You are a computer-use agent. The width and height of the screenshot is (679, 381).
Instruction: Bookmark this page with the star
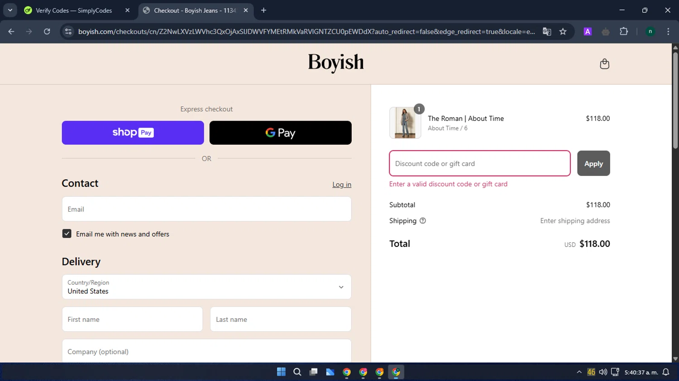[x=563, y=31]
